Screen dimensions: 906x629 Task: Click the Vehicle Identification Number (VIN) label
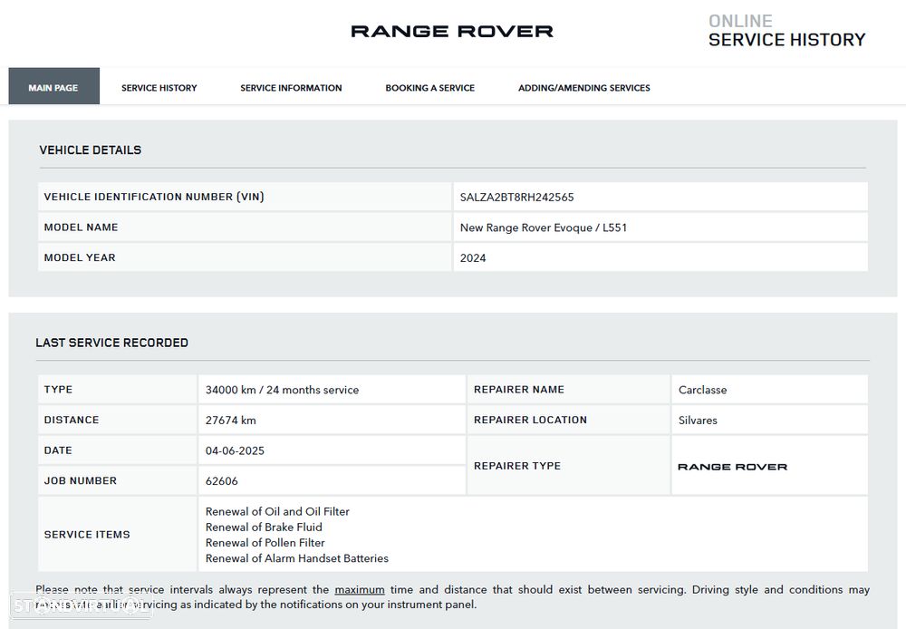click(154, 197)
